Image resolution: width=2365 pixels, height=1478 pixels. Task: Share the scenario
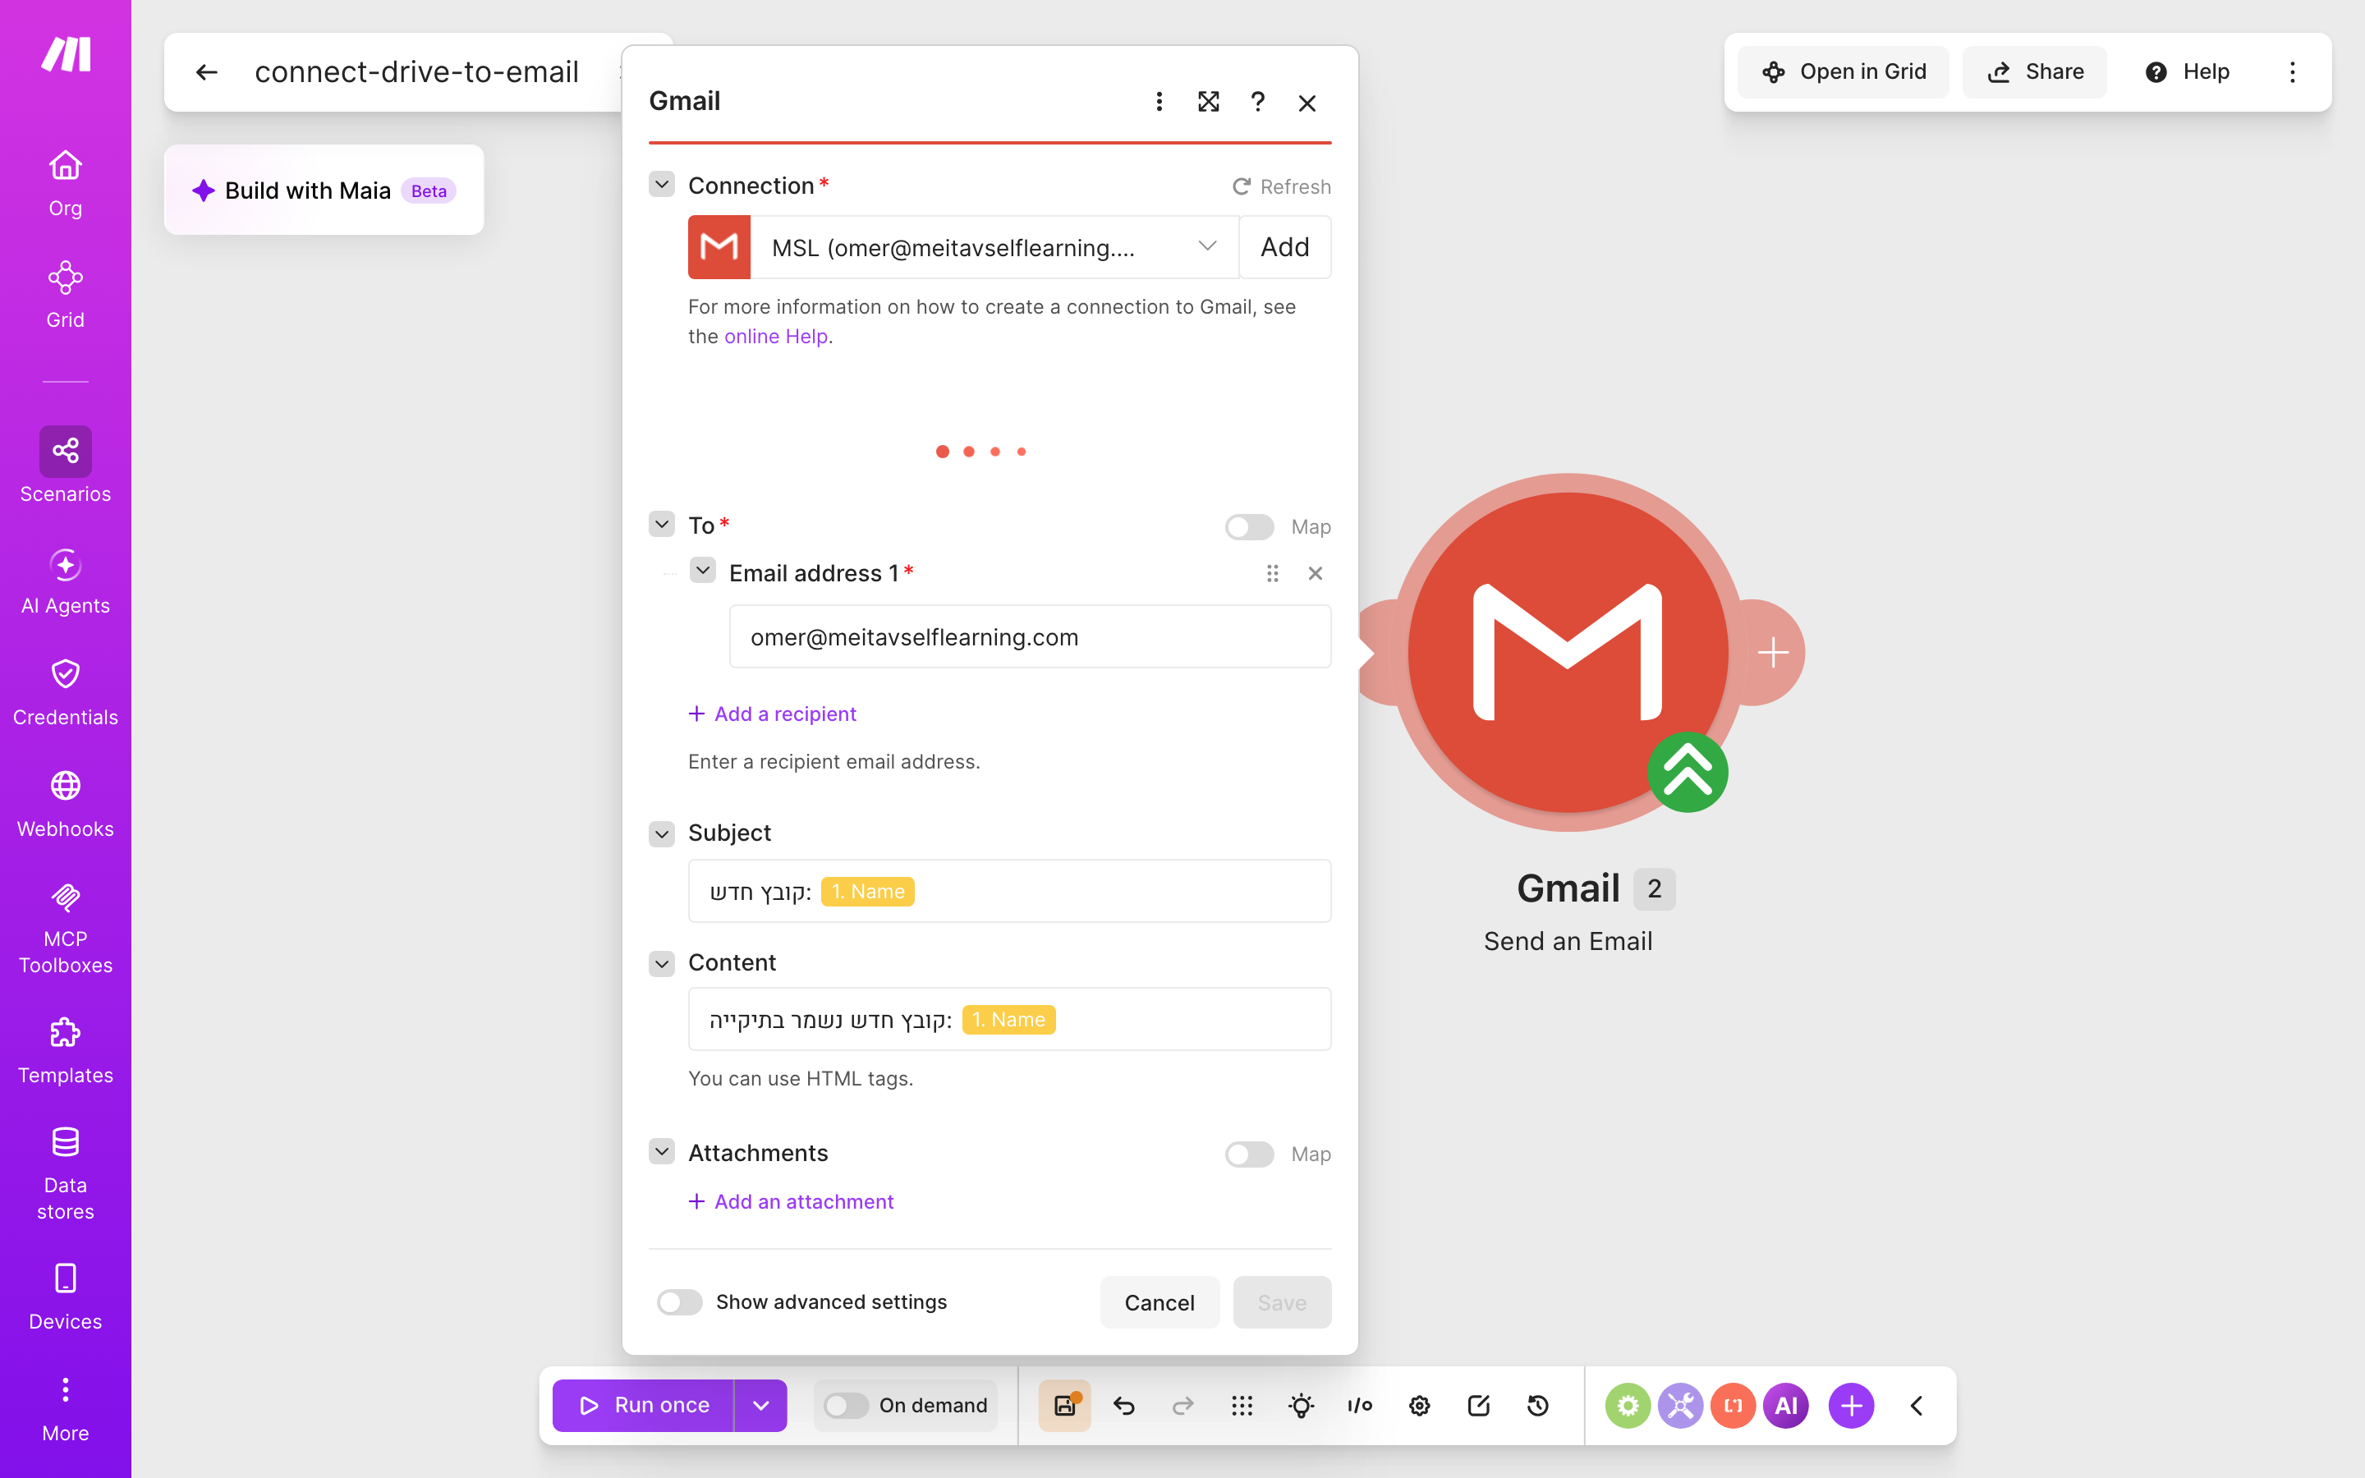(x=2035, y=72)
